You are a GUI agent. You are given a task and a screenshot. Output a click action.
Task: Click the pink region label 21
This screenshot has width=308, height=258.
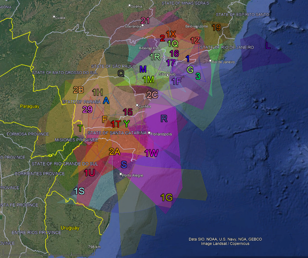[145, 21]
